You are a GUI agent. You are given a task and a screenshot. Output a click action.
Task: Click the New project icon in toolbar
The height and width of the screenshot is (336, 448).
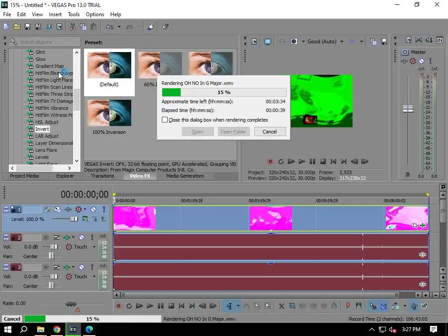6,27
